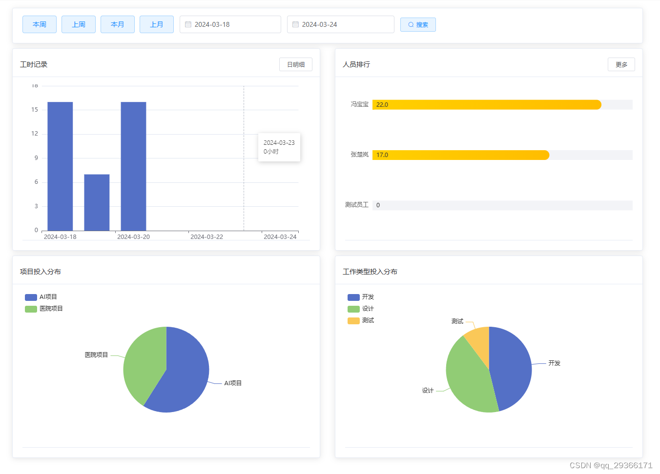The height and width of the screenshot is (474, 660).
Task: Open the start date field 2024-03-18
Action: coord(230,24)
